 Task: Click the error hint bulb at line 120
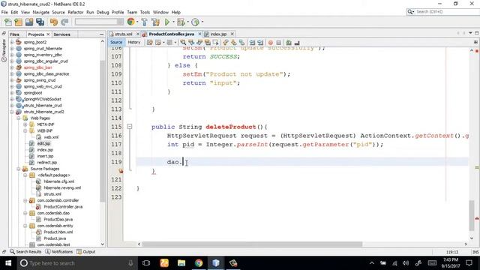[121, 171]
